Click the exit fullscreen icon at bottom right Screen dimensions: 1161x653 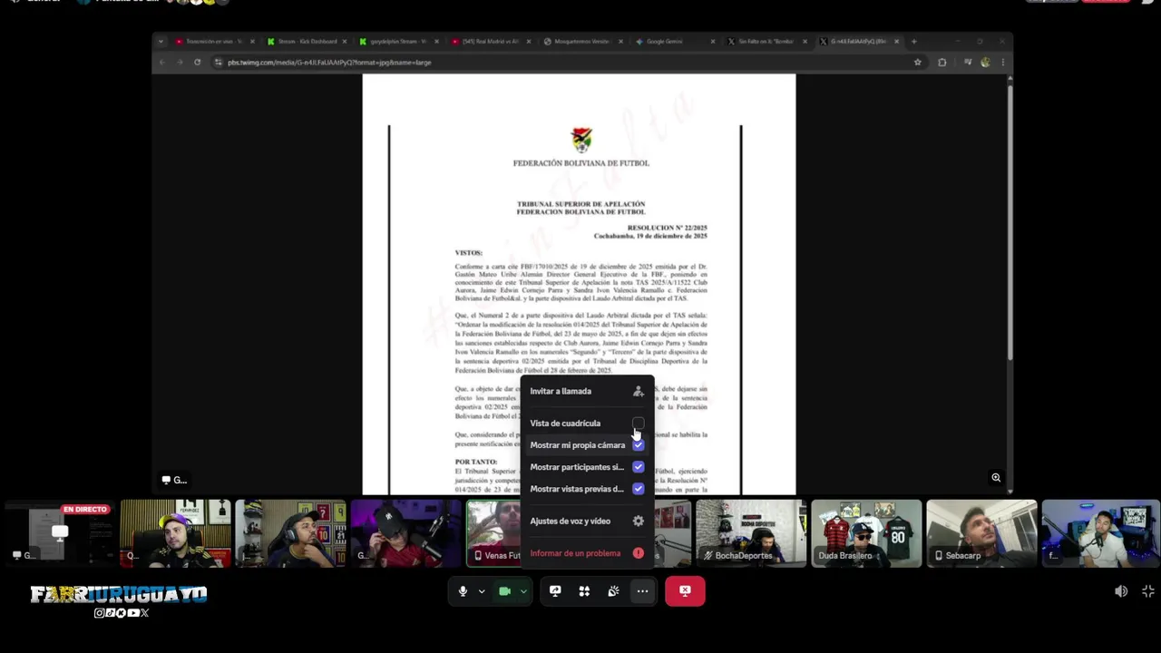pyautogui.click(x=1148, y=591)
